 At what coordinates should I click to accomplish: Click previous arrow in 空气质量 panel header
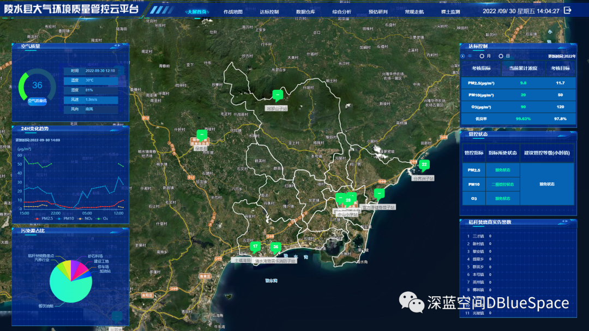tap(115, 46)
